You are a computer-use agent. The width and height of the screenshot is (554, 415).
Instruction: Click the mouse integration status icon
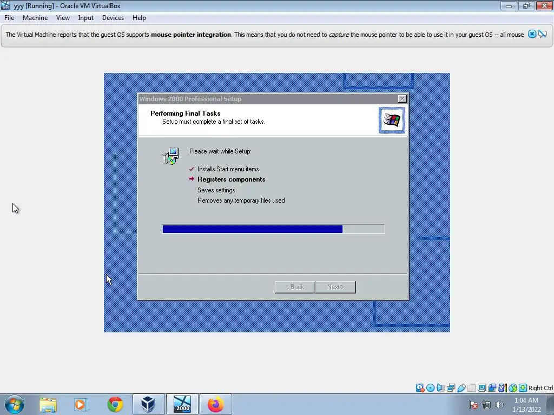click(513, 388)
